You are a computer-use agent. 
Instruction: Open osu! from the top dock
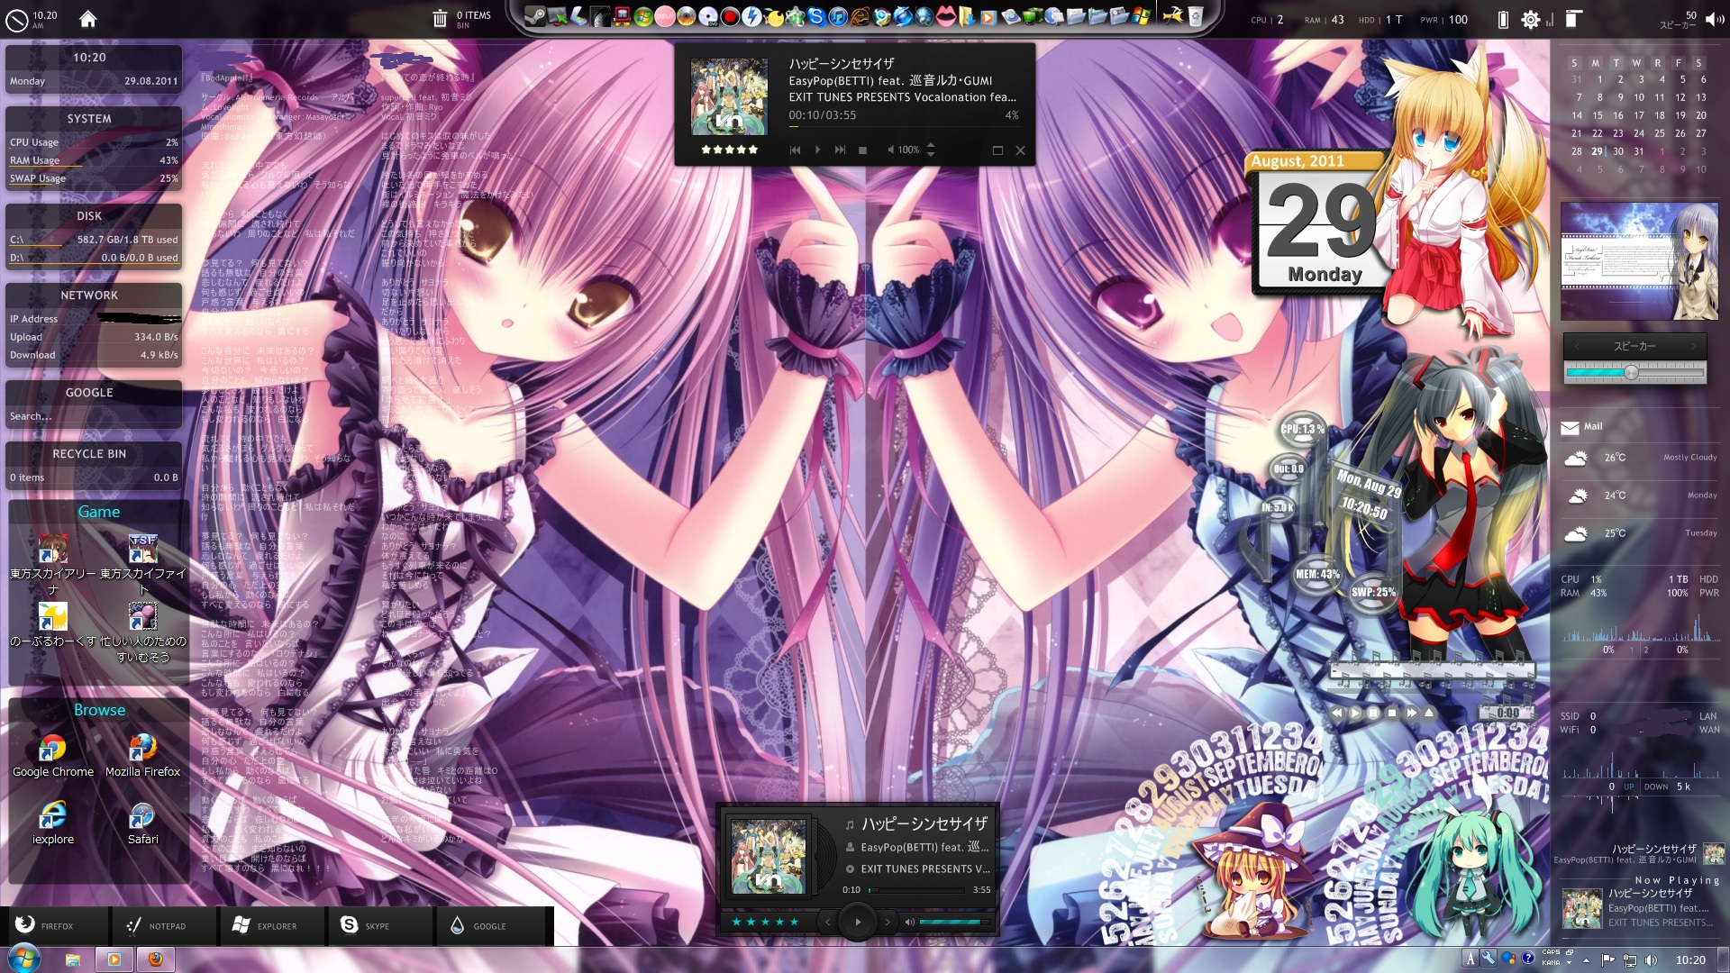[665, 16]
